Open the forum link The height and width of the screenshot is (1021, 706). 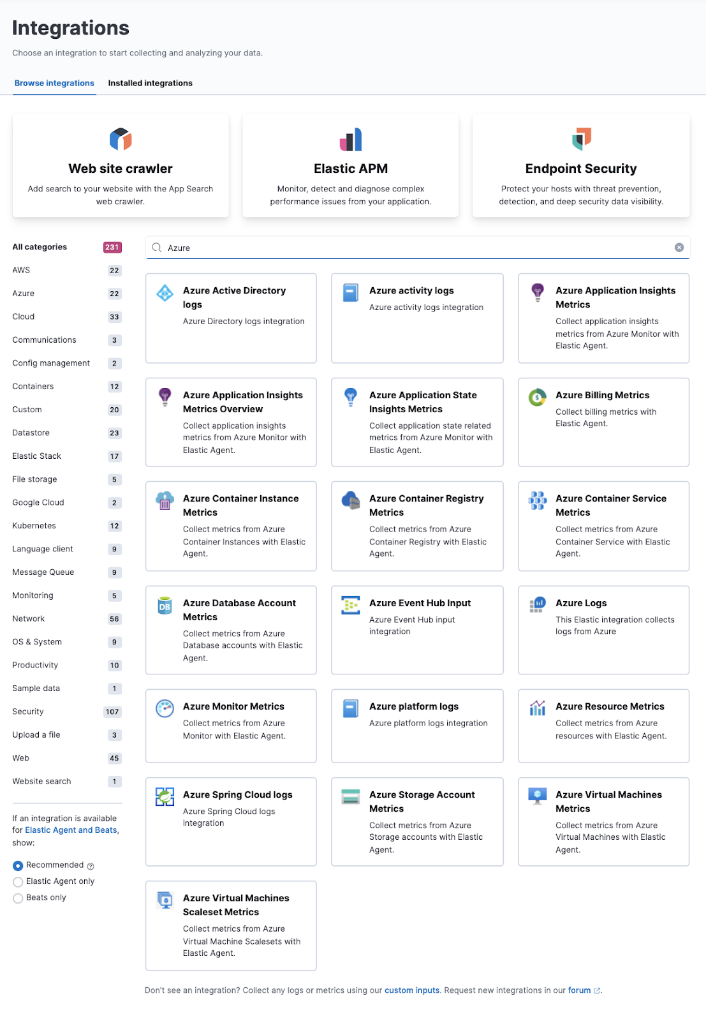tap(584, 990)
